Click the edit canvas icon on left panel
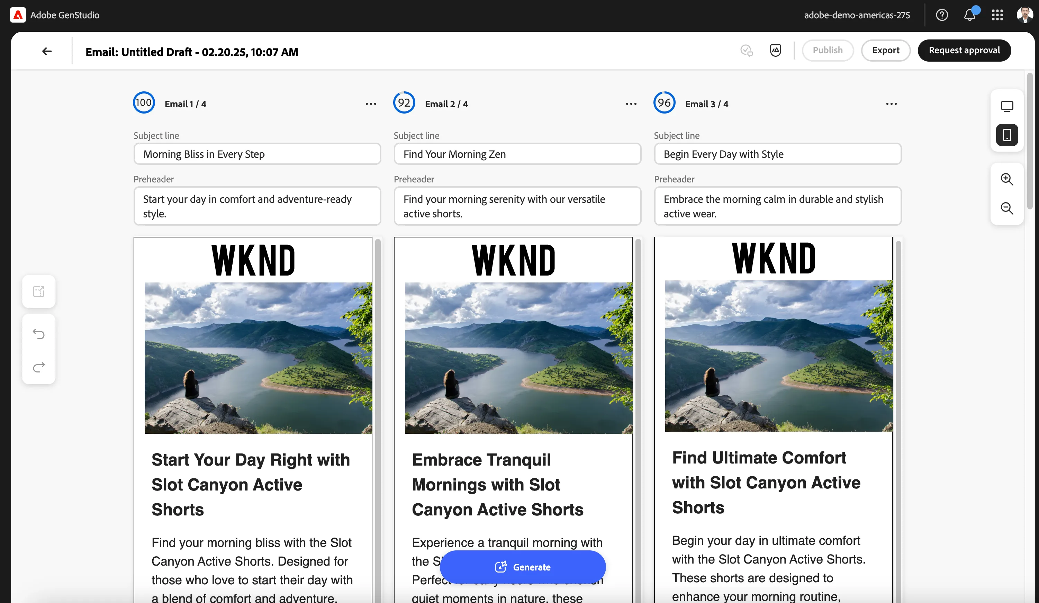Screen dimensions: 1039x603 (x=39, y=291)
